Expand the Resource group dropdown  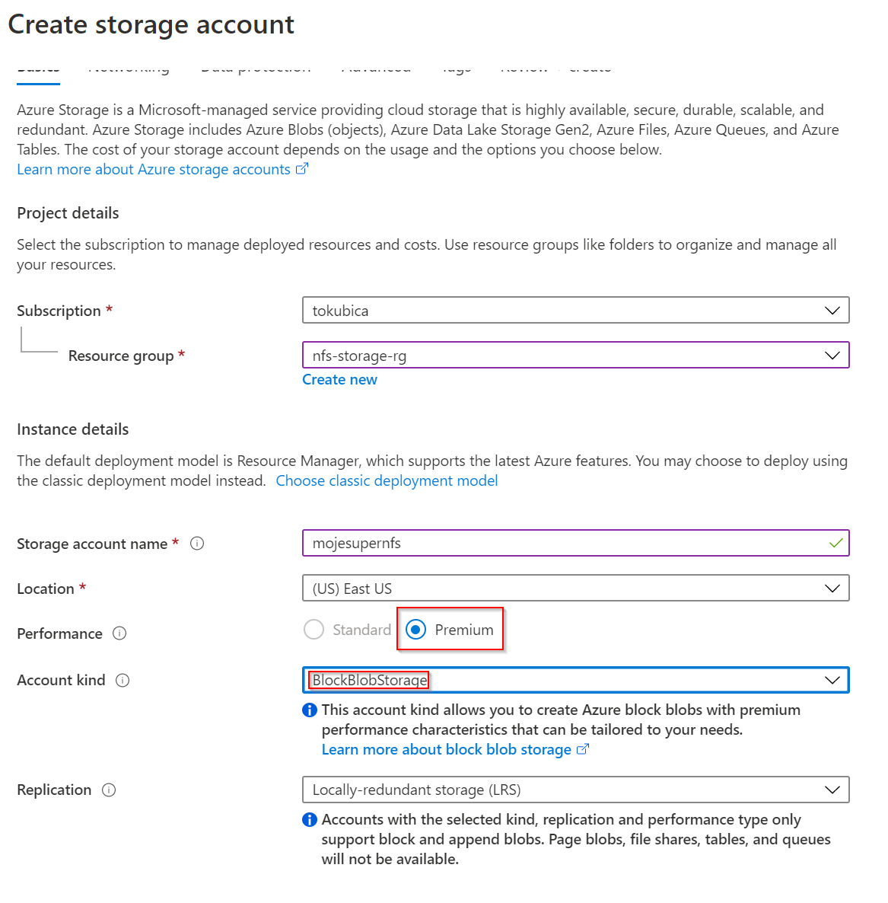pos(575,356)
